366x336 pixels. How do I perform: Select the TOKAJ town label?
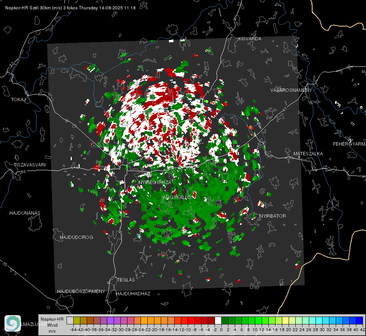18,100
